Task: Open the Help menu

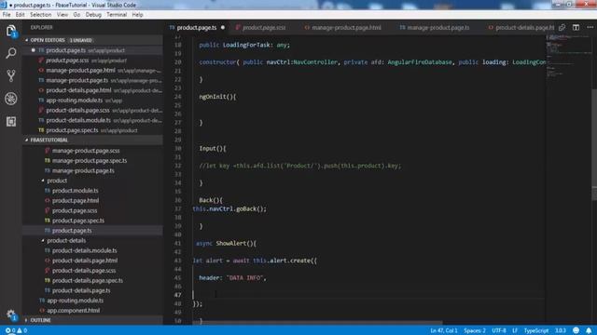Action: click(137, 15)
